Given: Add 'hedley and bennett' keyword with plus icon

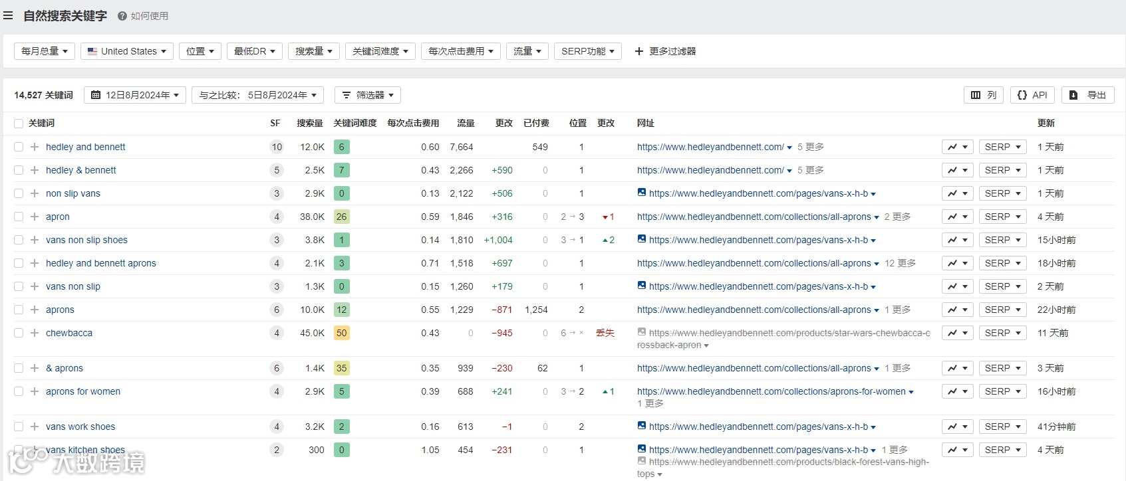Looking at the screenshot, I should 35,147.
